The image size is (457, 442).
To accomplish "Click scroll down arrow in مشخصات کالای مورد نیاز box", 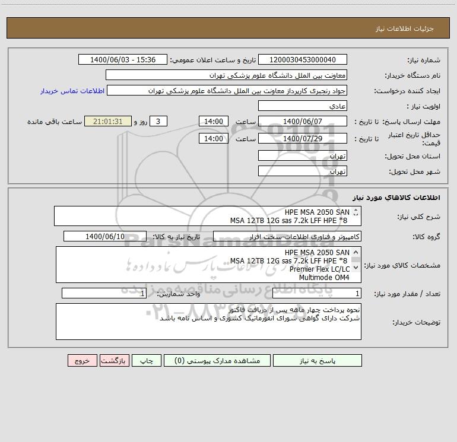I will [x=356, y=267].
